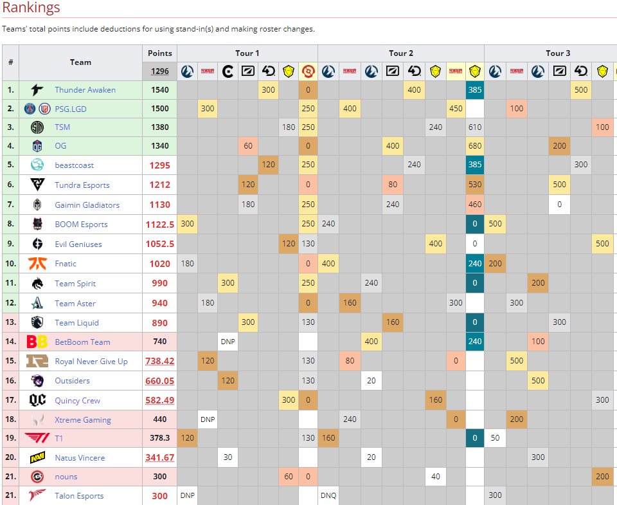Image resolution: width=617 pixels, height=505 pixels.
Task: Click the Team Aster logo
Action: click(37, 303)
